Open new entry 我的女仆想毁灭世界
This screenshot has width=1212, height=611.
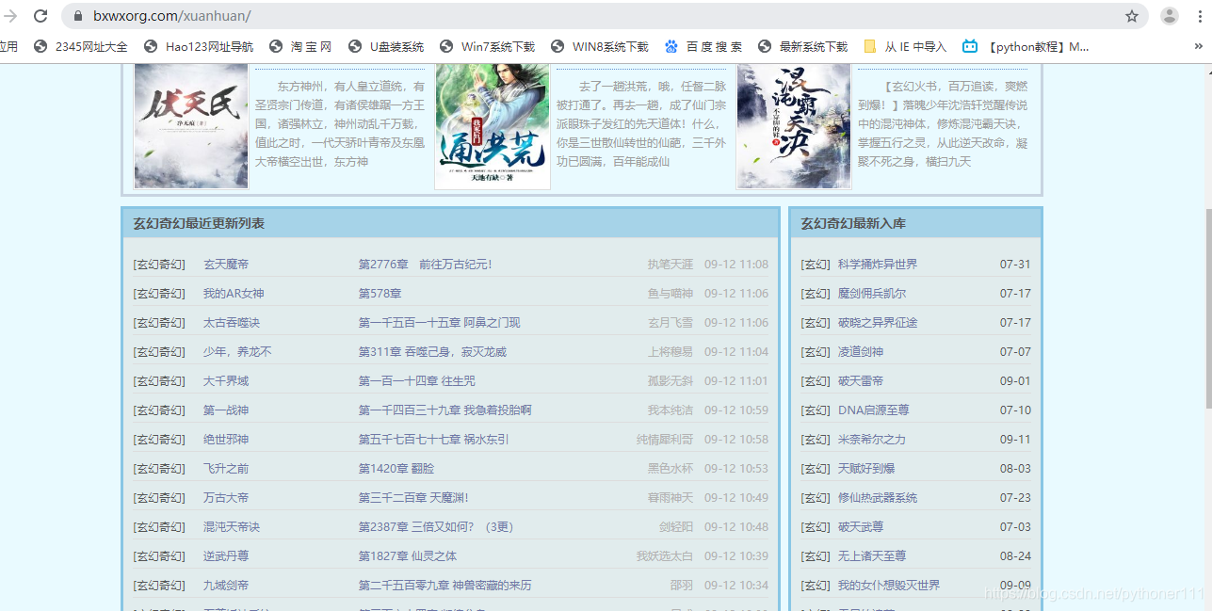pos(889,586)
